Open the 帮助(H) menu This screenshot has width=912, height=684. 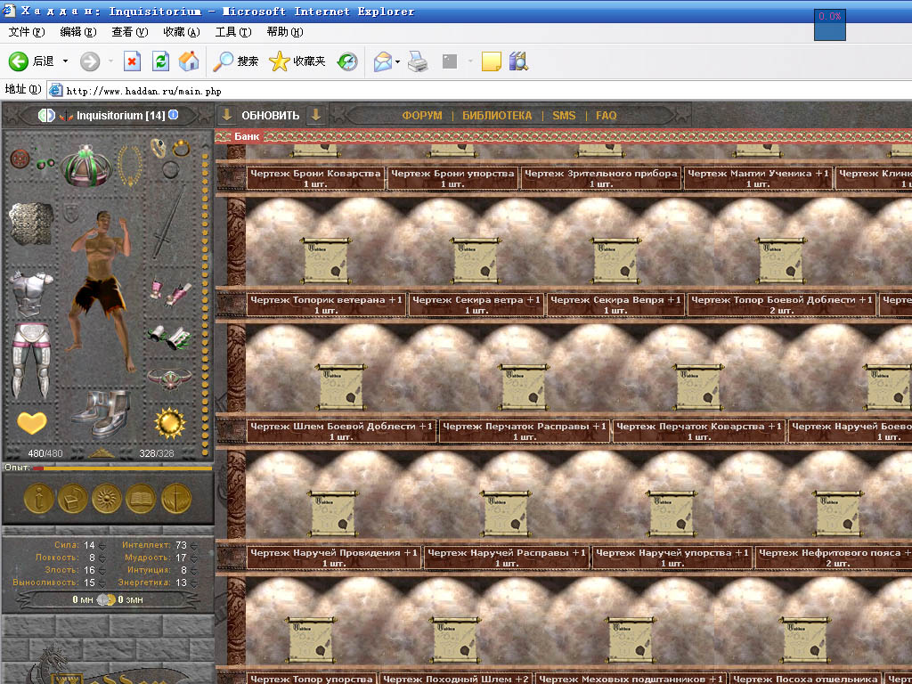[285, 32]
